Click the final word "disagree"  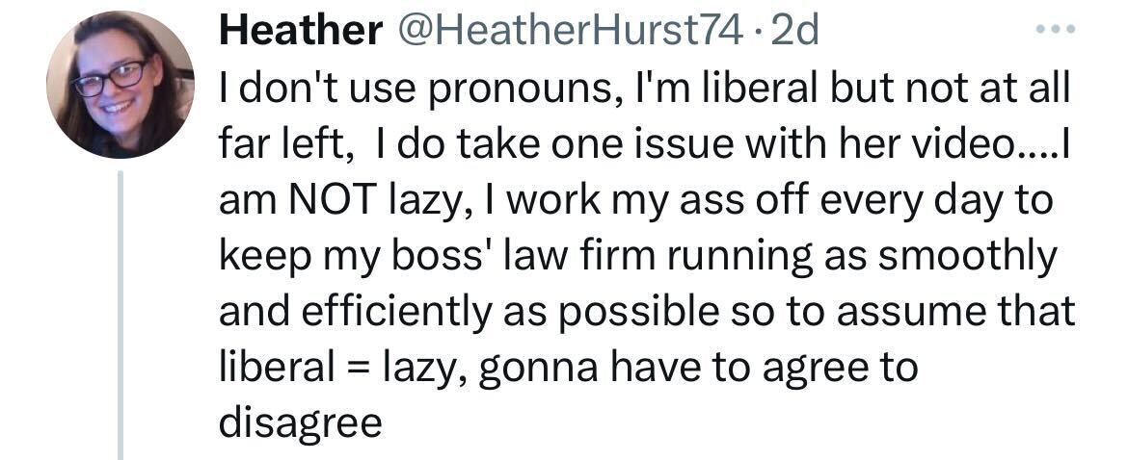point(301,423)
